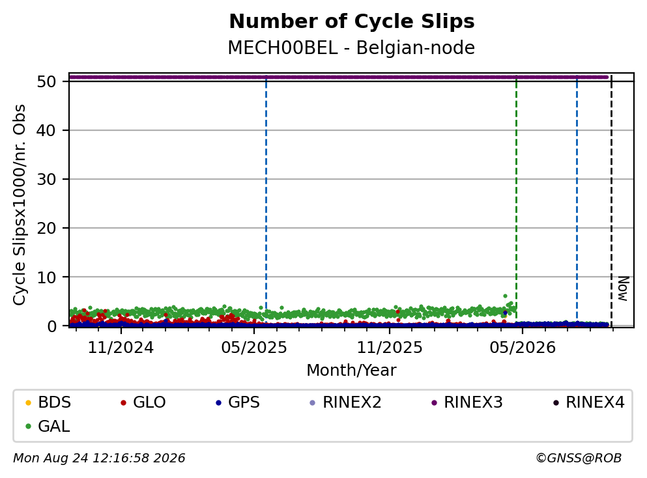Click the green GAL legend marker dot
This screenshot has height=478, width=647.
tap(28, 427)
